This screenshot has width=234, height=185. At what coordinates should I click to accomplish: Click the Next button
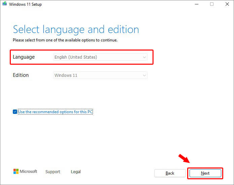tap(205, 173)
